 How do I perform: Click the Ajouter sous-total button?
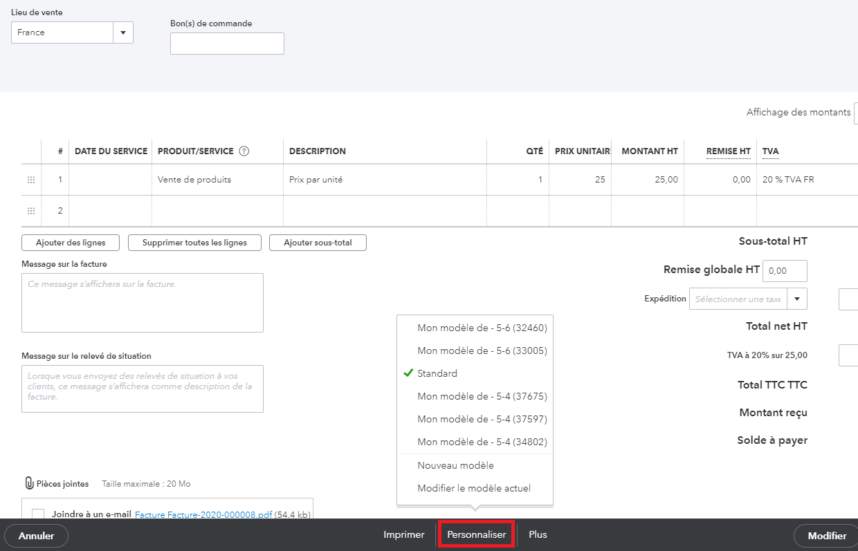pyautogui.click(x=318, y=243)
